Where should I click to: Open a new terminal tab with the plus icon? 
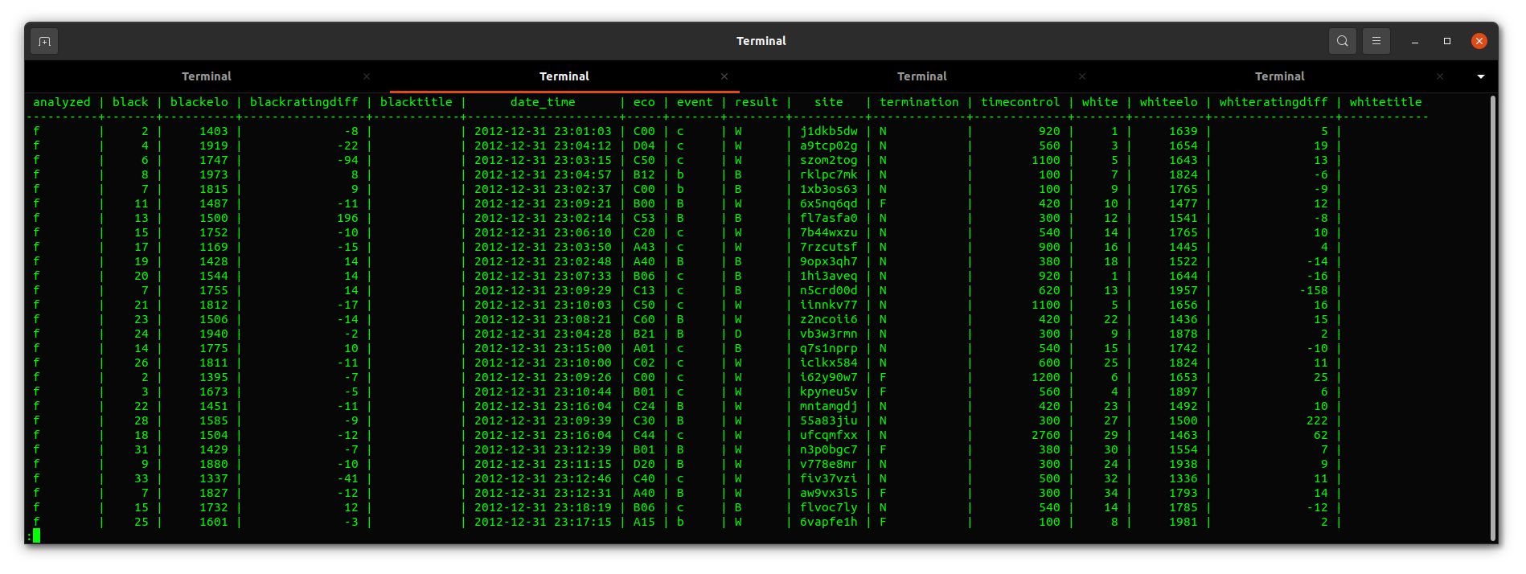coord(44,41)
